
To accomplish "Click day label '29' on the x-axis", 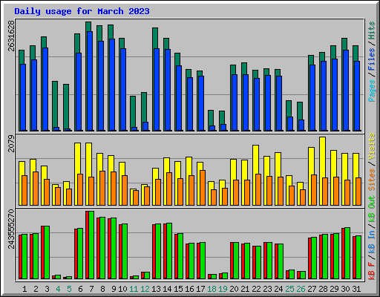I will click(334, 289).
